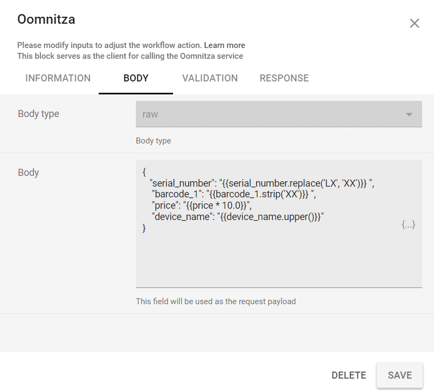Click the closing brace in Body
The width and height of the screenshot is (434, 391).
click(x=144, y=228)
